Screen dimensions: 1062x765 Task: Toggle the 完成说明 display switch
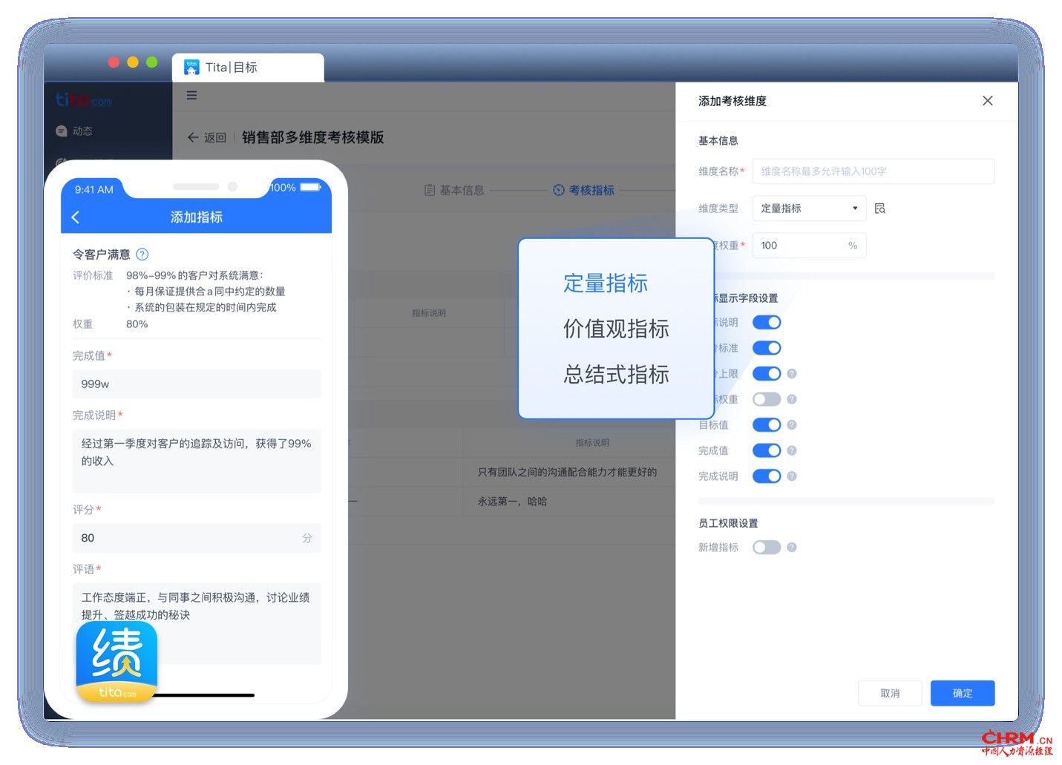point(767,476)
